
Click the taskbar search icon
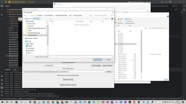click(7, 102)
